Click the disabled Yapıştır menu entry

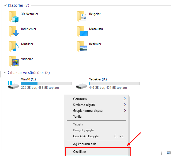point(96,124)
